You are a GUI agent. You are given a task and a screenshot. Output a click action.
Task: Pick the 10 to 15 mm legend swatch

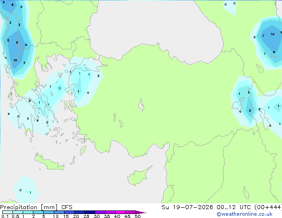59,212
